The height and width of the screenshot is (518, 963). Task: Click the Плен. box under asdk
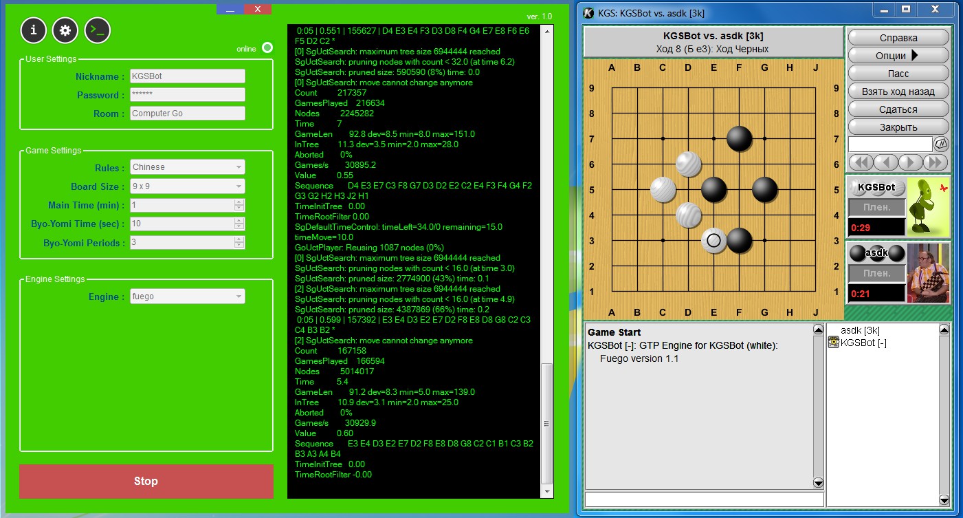click(876, 273)
